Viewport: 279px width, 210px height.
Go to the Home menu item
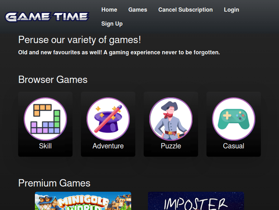coord(109,10)
